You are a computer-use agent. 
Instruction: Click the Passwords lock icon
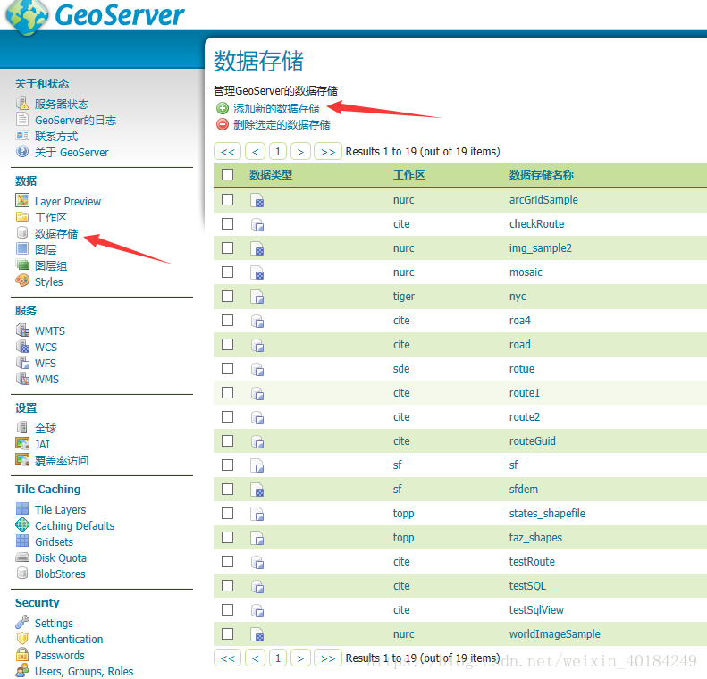(22, 654)
